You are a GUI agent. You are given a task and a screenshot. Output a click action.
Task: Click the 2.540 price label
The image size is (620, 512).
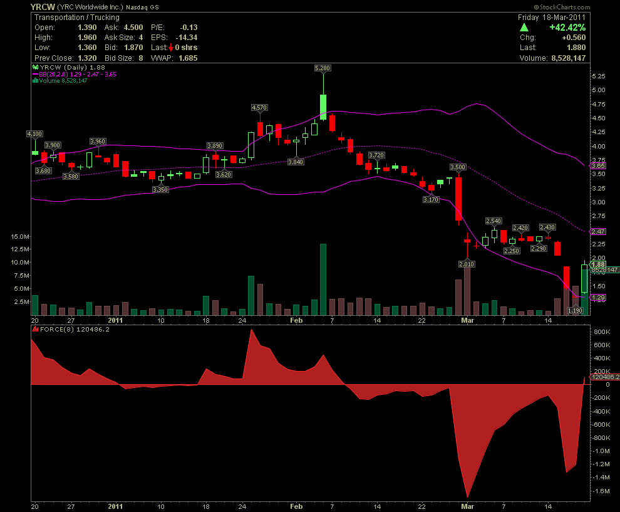[493, 221]
